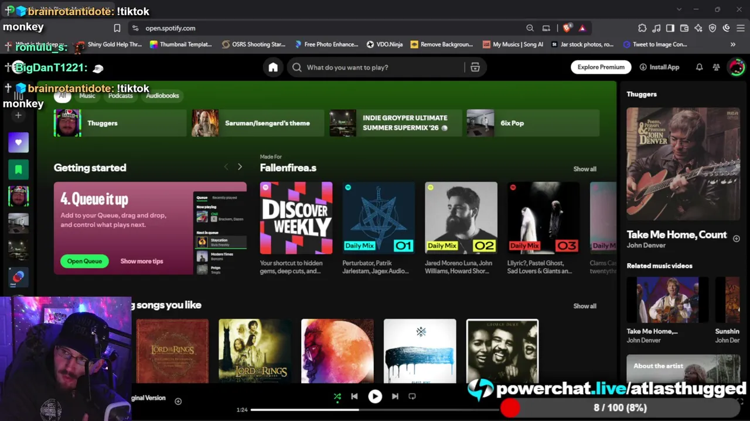750x421 pixels.
Task: Click the plus Create button in the library sidebar
Action: [18, 116]
